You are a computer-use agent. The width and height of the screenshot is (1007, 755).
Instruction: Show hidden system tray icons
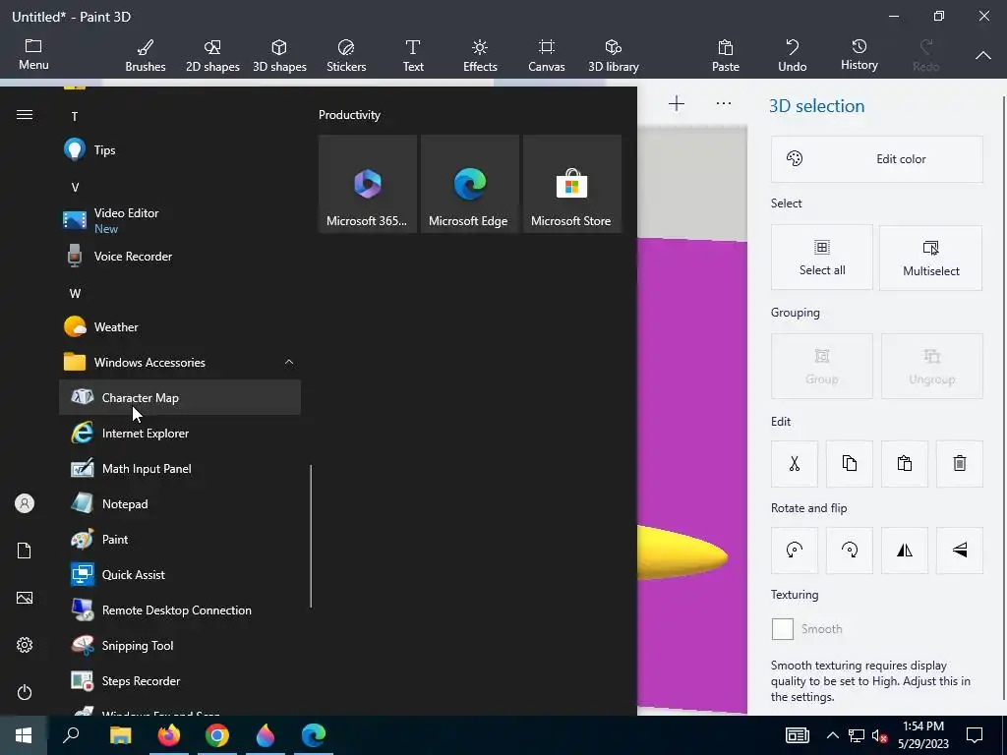832,735
